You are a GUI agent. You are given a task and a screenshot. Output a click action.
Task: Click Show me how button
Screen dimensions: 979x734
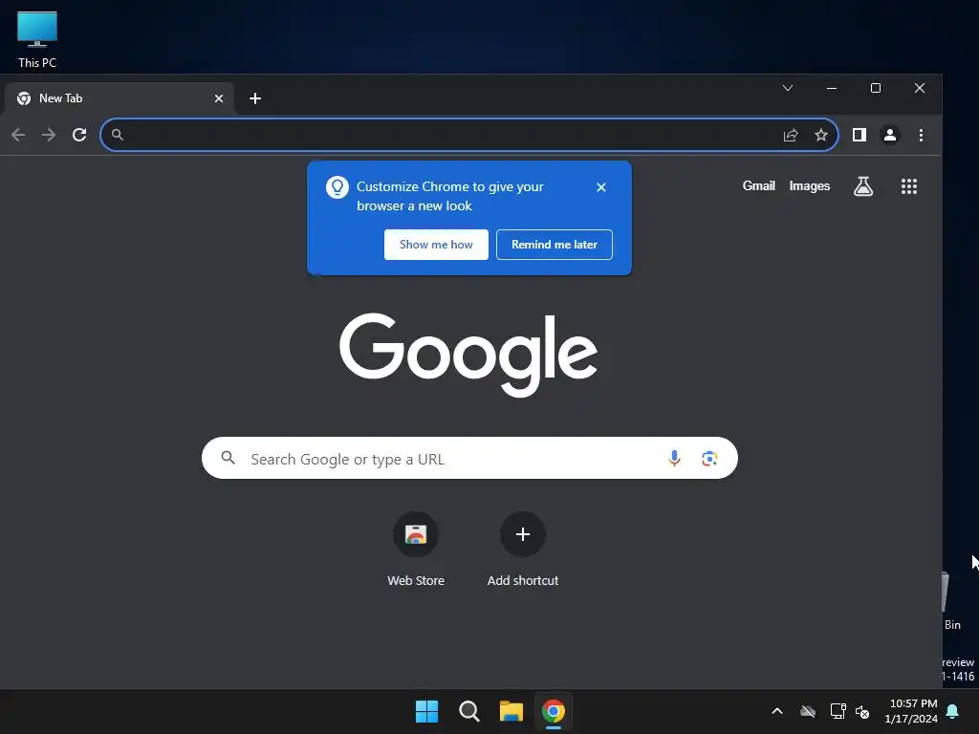[x=436, y=245]
